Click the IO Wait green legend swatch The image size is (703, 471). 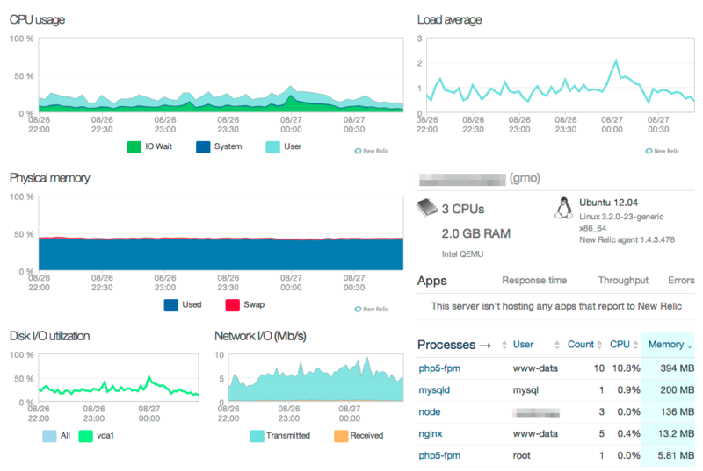click(x=134, y=146)
